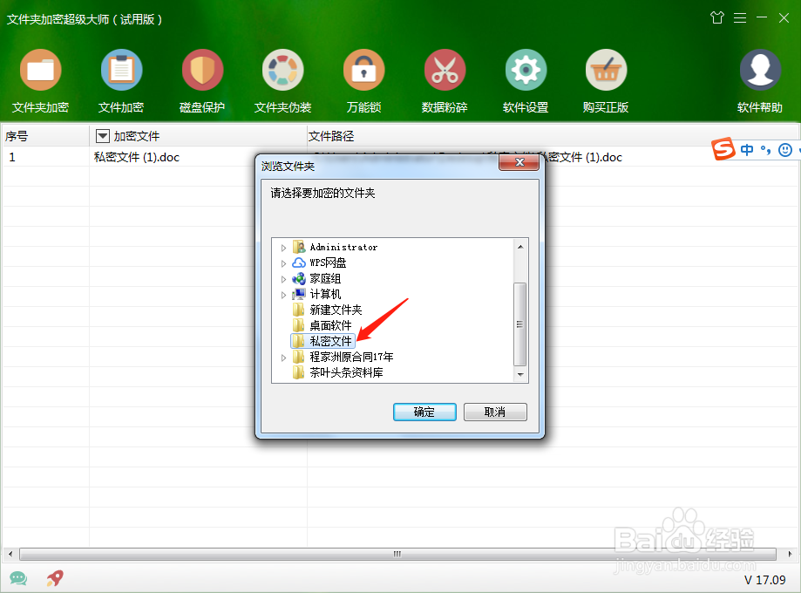
Task: Select the 文件夹加密 folder encryption tool
Action: (40, 80)
